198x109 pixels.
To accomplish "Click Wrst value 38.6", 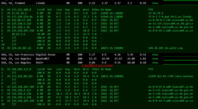I will (86, 101).
